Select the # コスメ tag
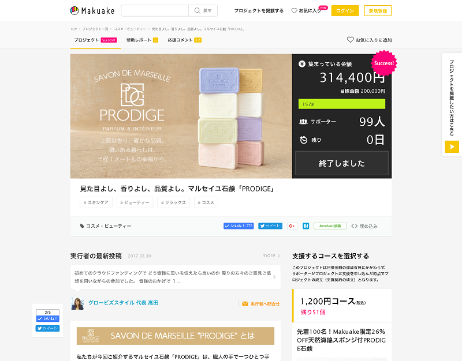Screen dimensions: 462x361 tap(206, 202)
